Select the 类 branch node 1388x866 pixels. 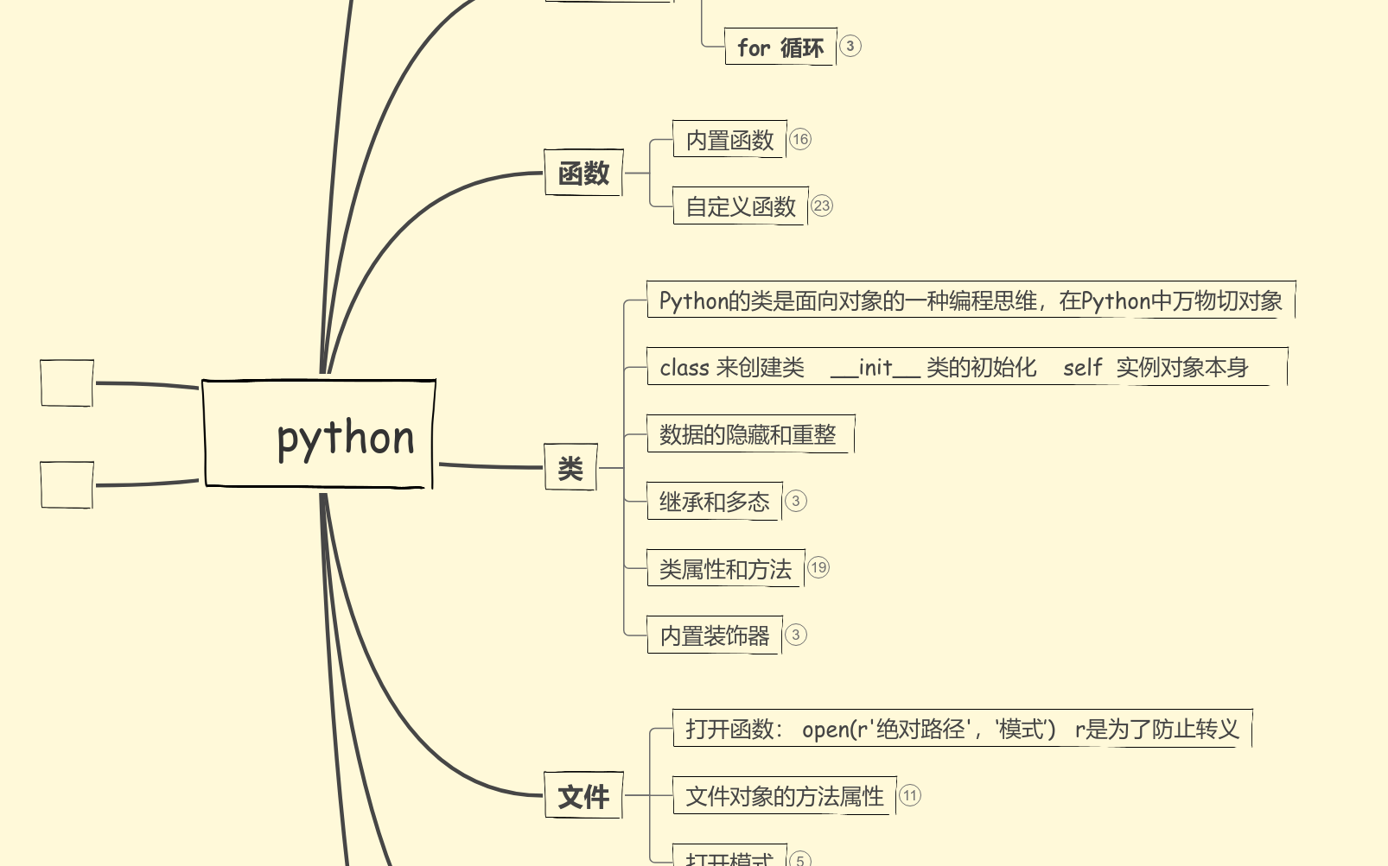coord(570,466)
